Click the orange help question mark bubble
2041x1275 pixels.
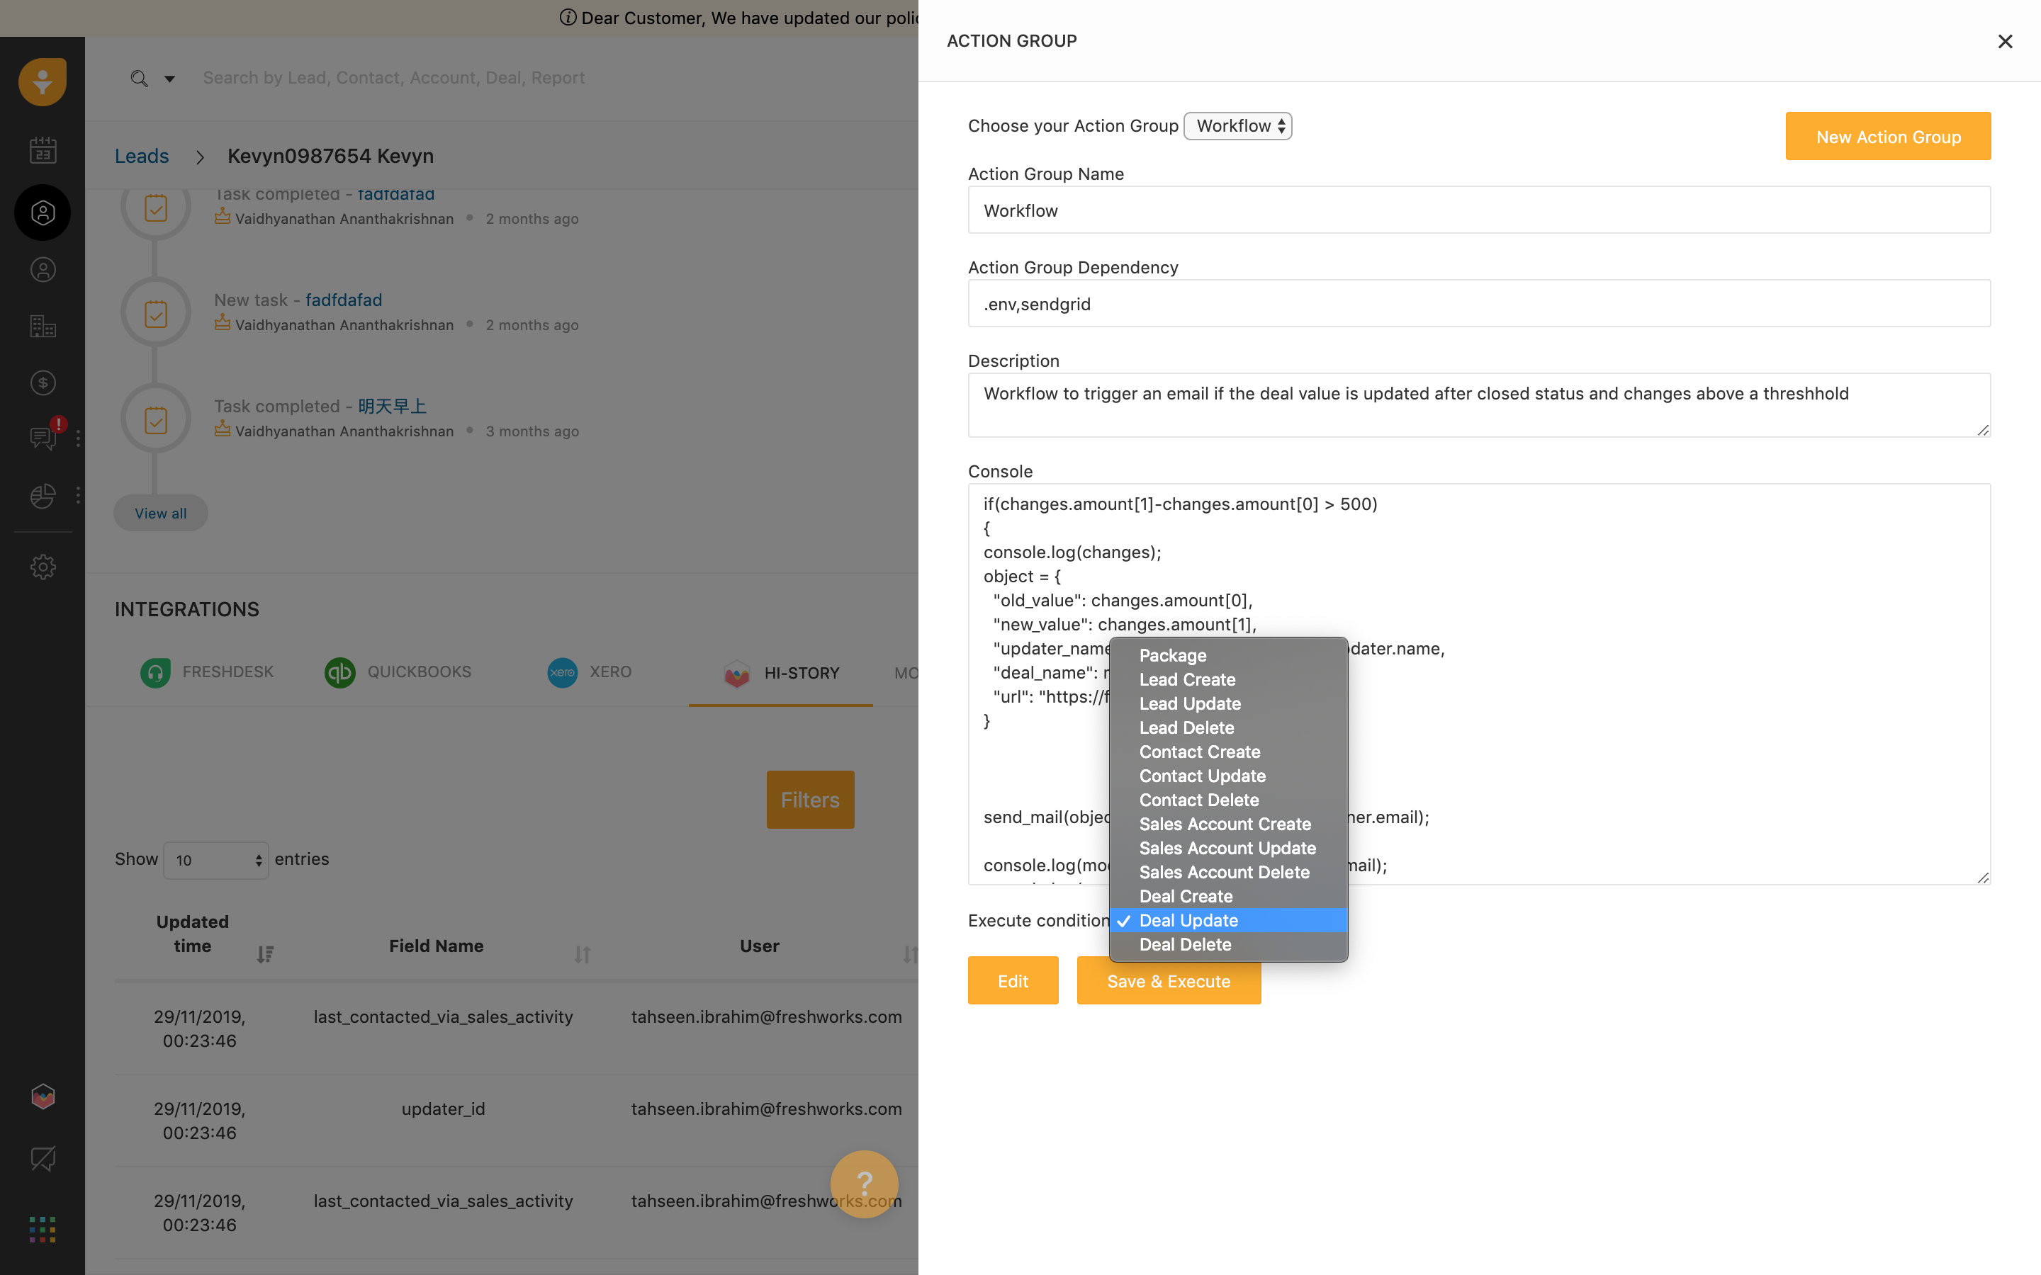tap(864, 1183)
